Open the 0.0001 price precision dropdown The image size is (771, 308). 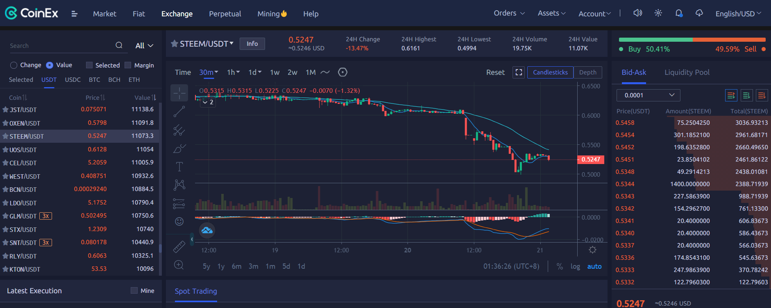click(648, 95)
